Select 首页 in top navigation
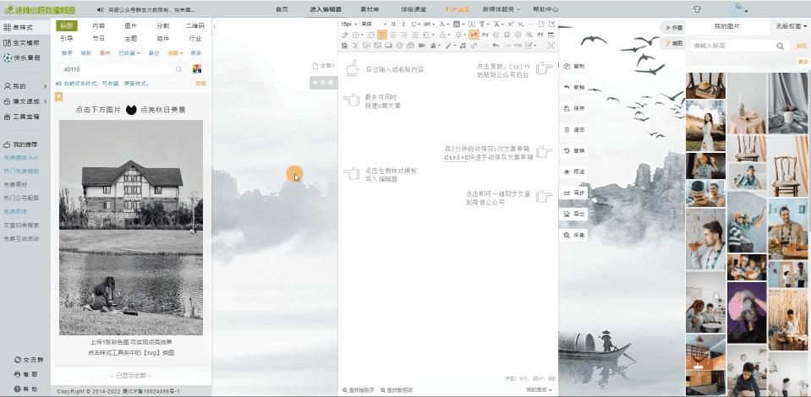Viewport: 811px width, 397px height. tap(282, 9)
